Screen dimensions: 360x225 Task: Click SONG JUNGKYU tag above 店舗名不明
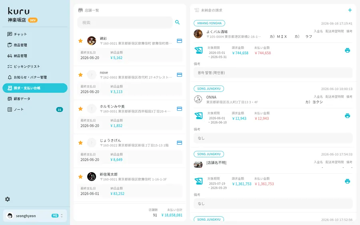coord(209,154)
